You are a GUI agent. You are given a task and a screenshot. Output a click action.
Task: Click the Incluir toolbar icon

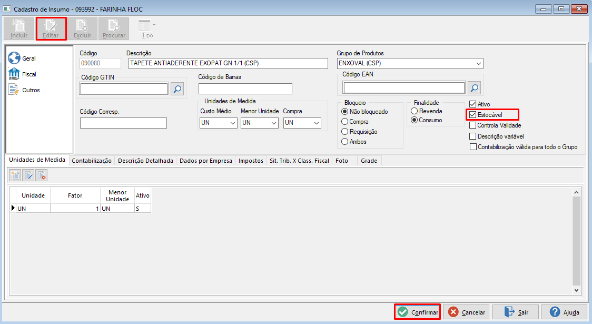19,28
